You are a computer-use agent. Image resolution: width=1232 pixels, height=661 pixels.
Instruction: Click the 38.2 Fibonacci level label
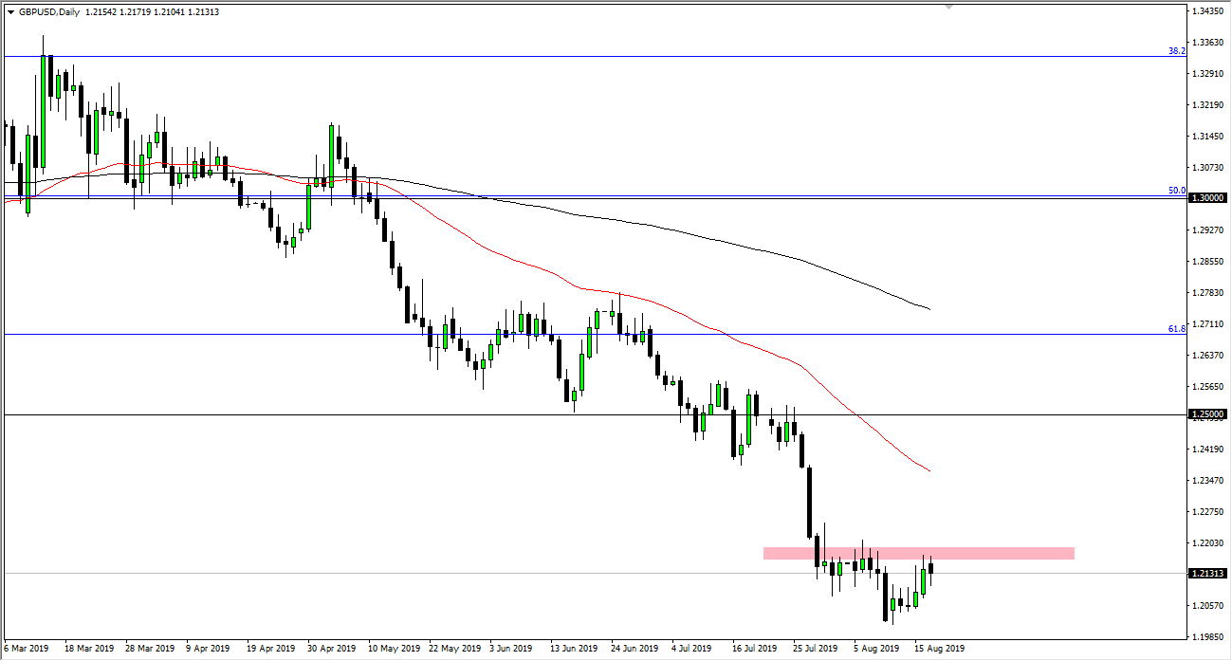[1176, 51]
